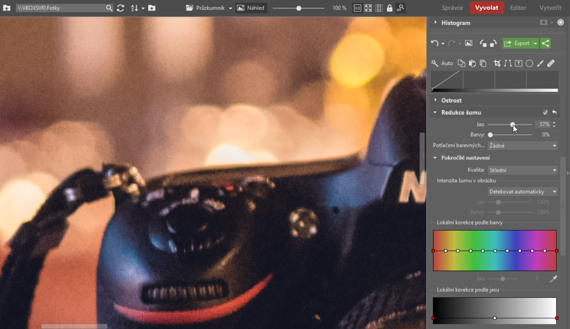Collapse the Redukce šumu section
570x329 pixels.
coord(435,112)
